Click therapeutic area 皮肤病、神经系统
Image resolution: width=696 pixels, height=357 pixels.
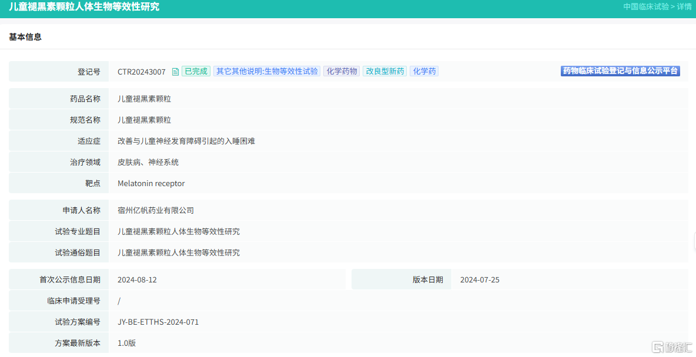[x=148, y=163]
